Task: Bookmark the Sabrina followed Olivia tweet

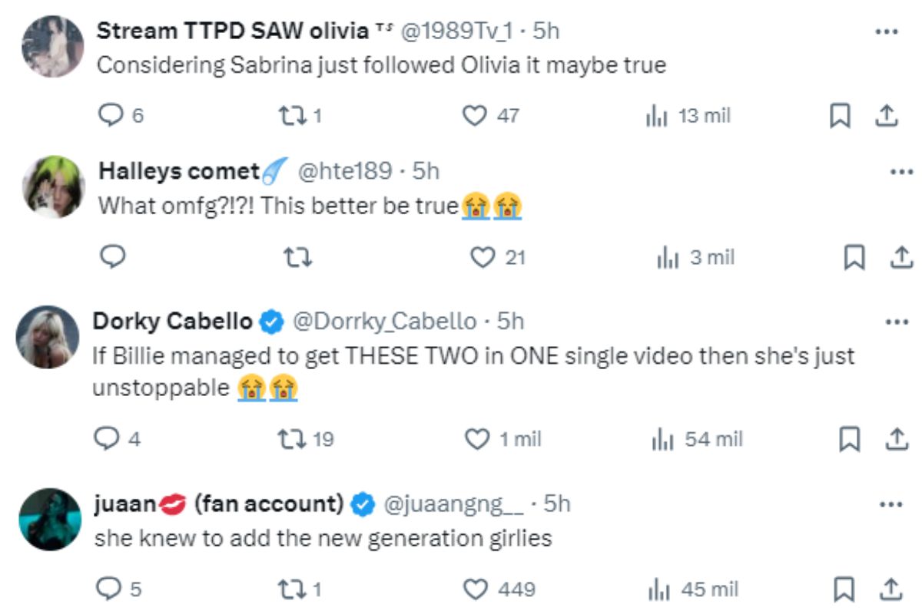Action: coord(841,116)
